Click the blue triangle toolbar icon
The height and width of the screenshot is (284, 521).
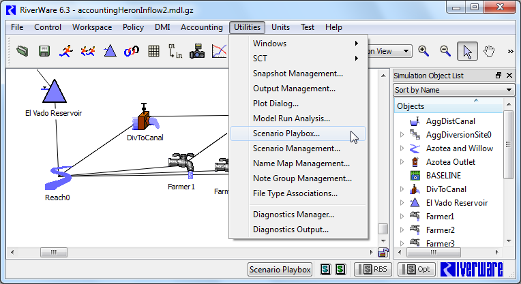click(x=110, y=51)
